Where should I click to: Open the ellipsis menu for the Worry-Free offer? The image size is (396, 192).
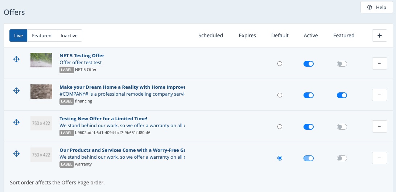(379, 158)
